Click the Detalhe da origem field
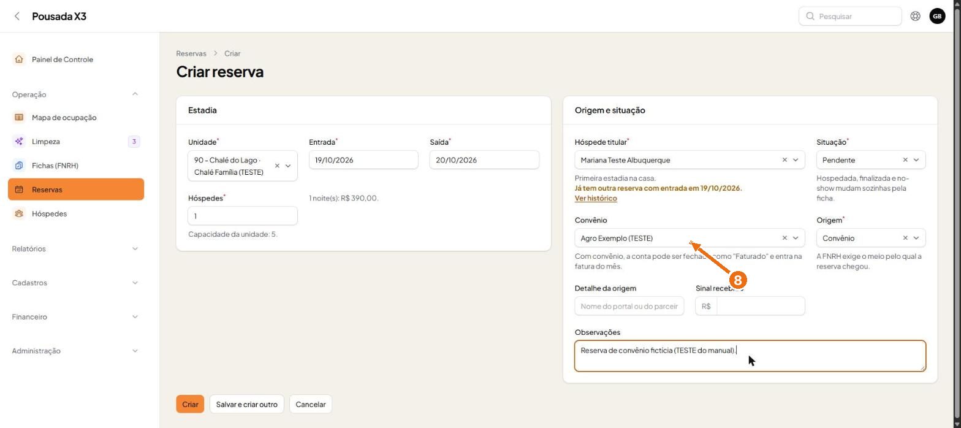Viewport: 961px width, 428px height. (629, 306)
